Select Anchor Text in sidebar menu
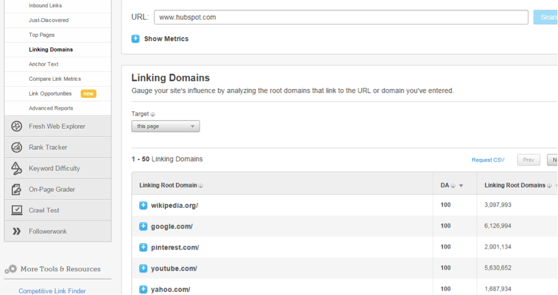Image resolution: width=558 pixels, height=295 pixels. (x=43, y=64)
